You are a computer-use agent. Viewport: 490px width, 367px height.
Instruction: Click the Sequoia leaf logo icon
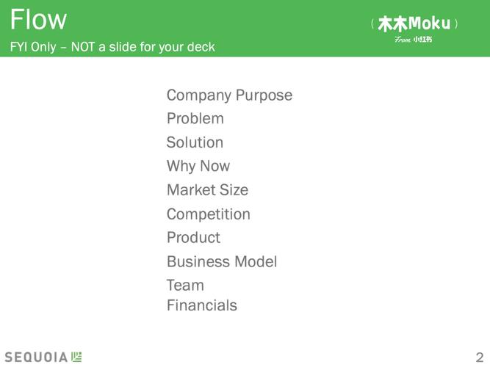pos(77,357)
